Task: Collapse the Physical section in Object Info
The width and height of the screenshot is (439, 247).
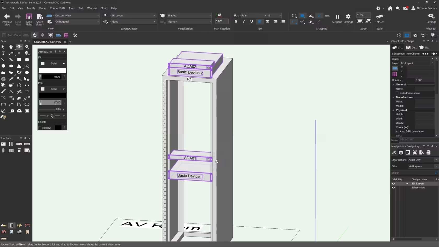Action: (393, 110)
